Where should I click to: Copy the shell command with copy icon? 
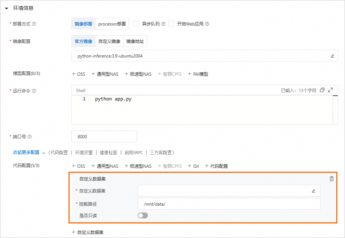tap(322, 90)
